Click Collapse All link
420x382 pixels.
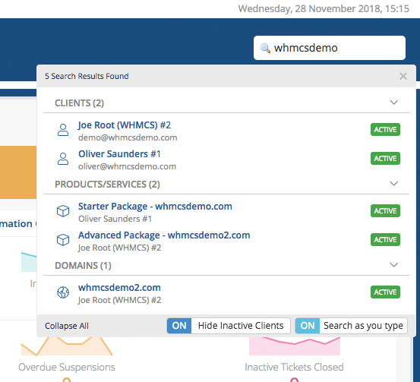coord(67,326)
